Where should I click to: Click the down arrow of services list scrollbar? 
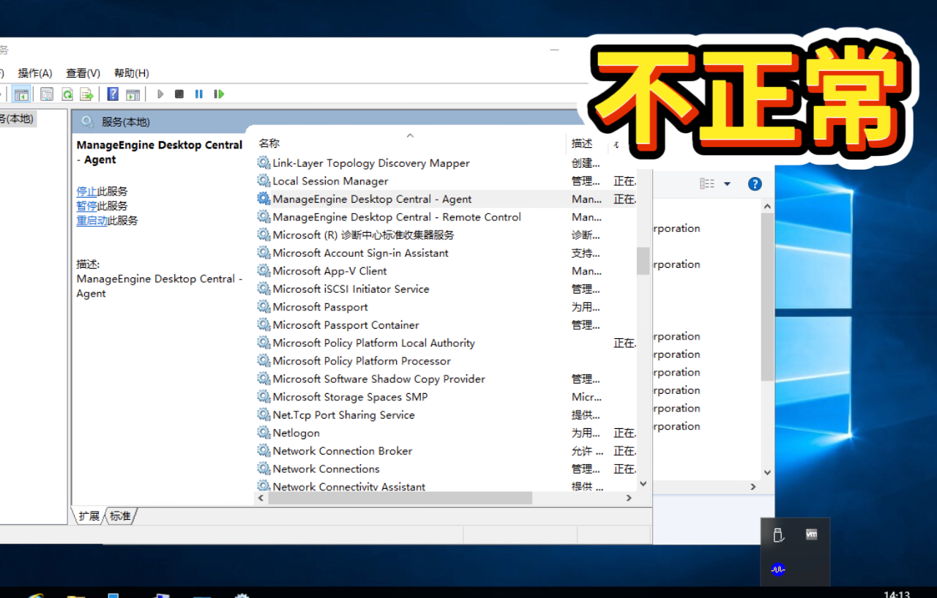click(x=643, y=484)
